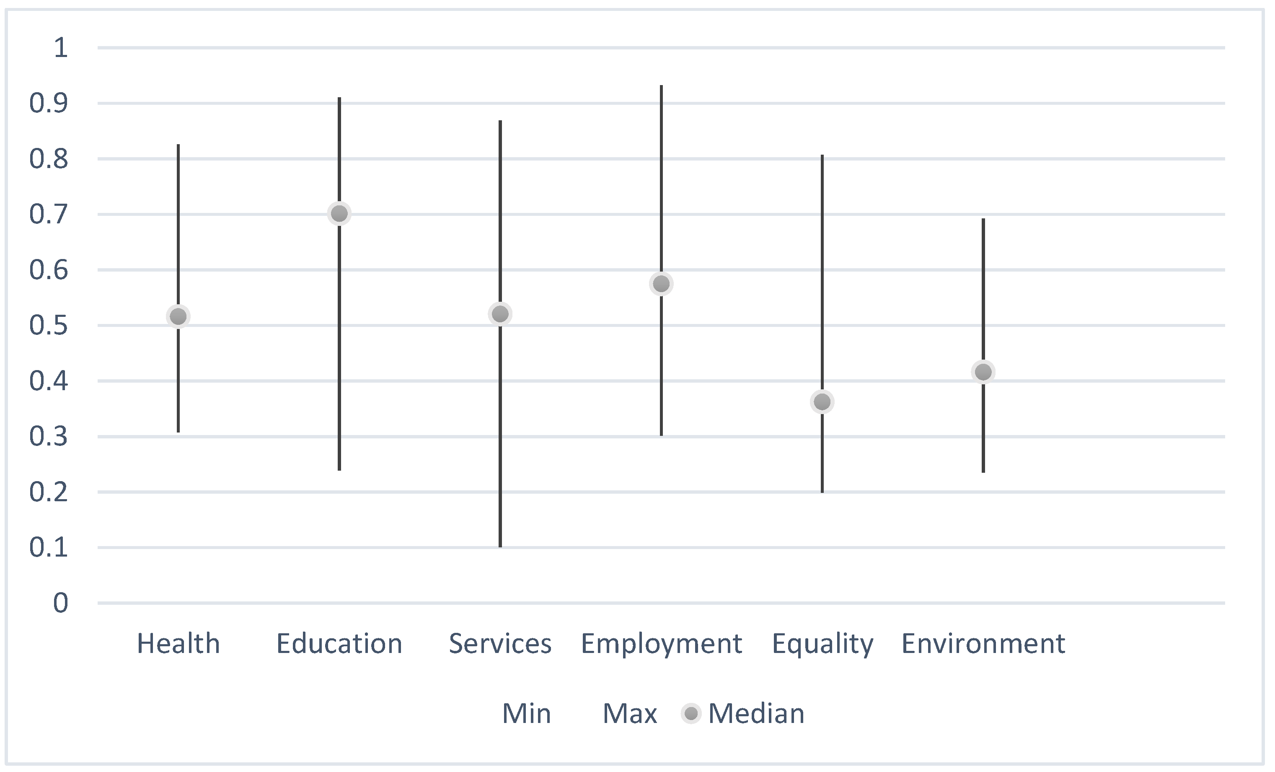Image resolution: width=1275 pixels, height=772 pixels.
Task: Click the 0.5 y-axis tick label
Action: coord(49,326)
